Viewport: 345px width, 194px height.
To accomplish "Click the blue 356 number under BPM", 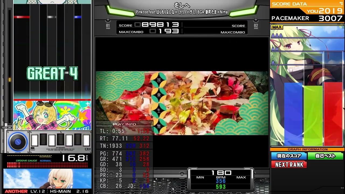I will (x=221, y=181).
